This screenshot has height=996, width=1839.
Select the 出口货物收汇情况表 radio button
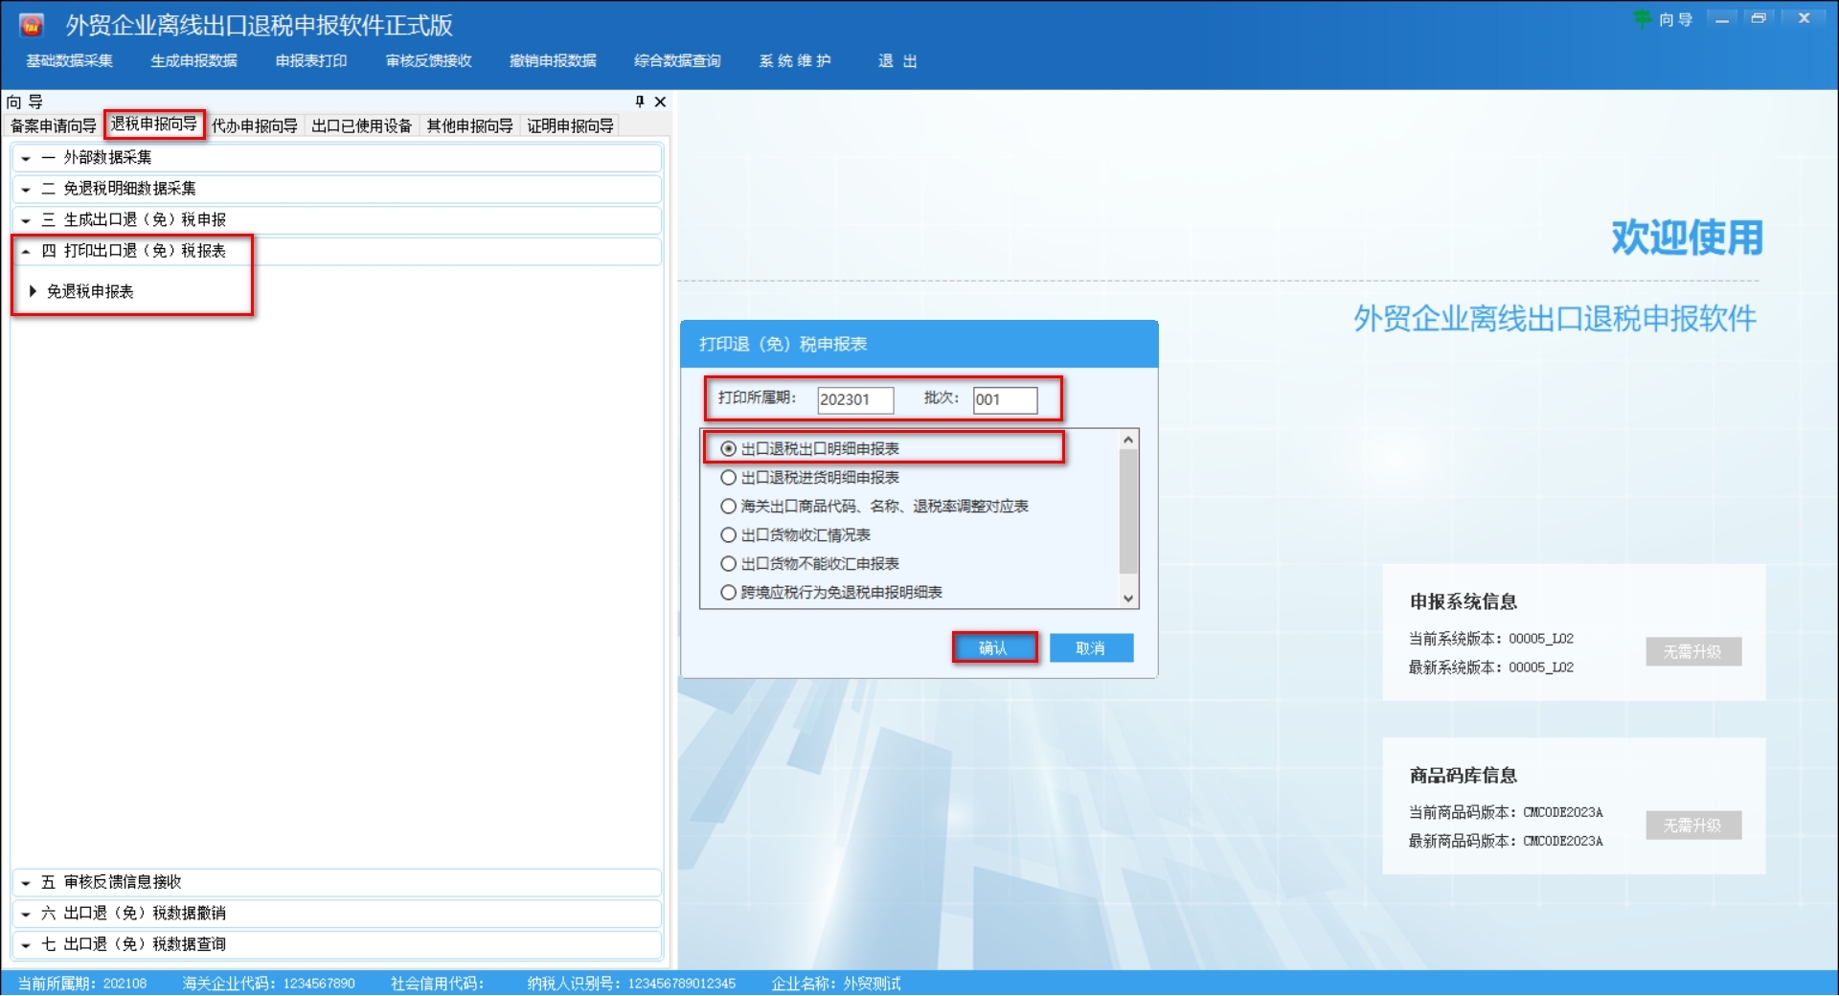pos(728,534)
